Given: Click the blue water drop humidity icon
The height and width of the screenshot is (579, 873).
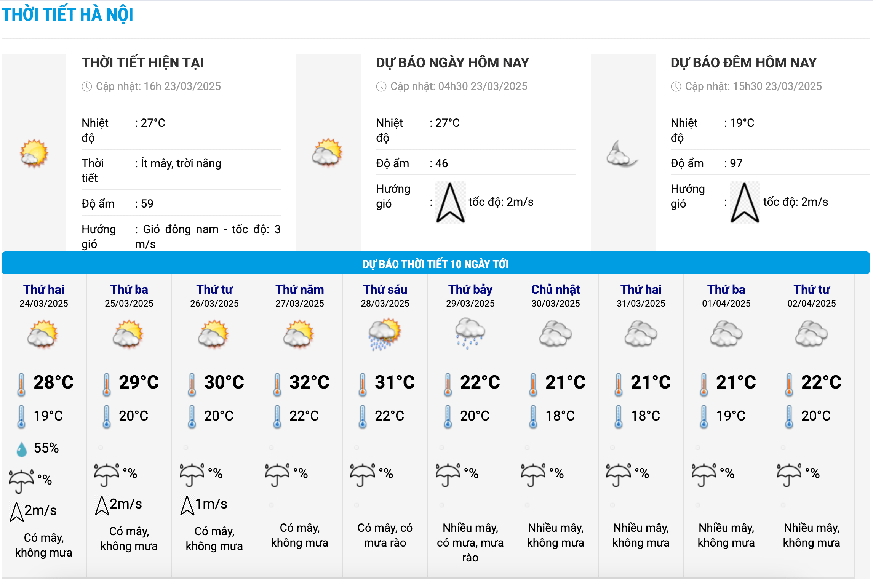Looking at the screenshot, I should (x=22, y=449).
